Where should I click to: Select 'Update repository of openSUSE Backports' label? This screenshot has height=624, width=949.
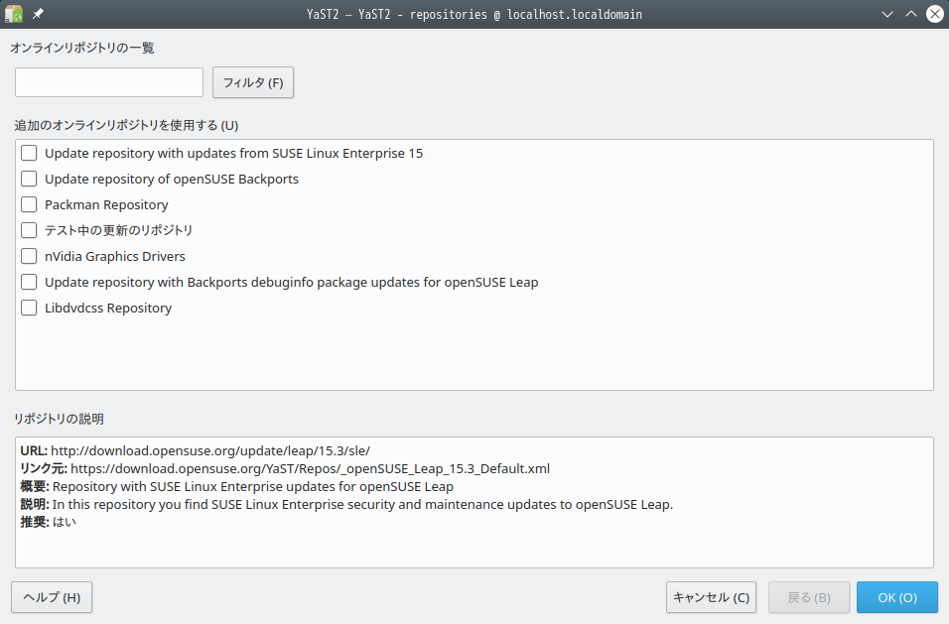[x=172, y=180]
